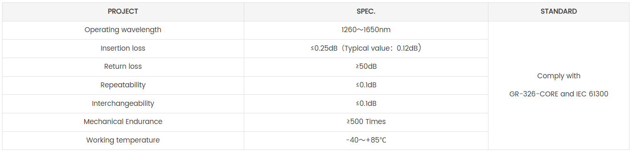
Task: Select the Interchangeability row label
Action: click(x=123, y=103)
